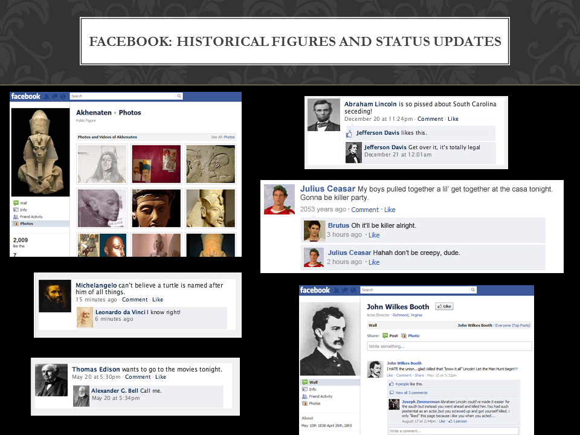
Task: Click the Richmond, Virginia link under Booth's name
Action: pos(408,315)
